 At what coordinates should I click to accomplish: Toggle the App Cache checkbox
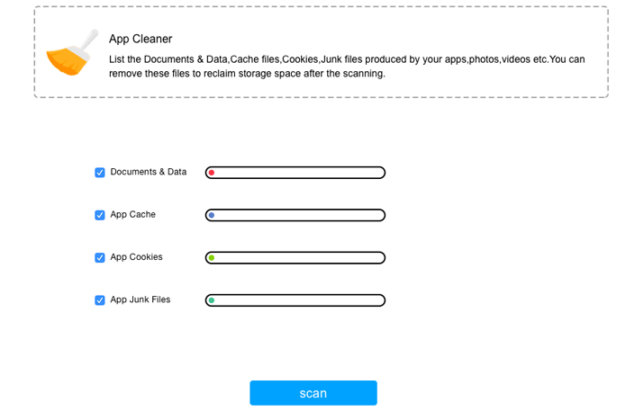pyautogui.click(x=100, y=215)
